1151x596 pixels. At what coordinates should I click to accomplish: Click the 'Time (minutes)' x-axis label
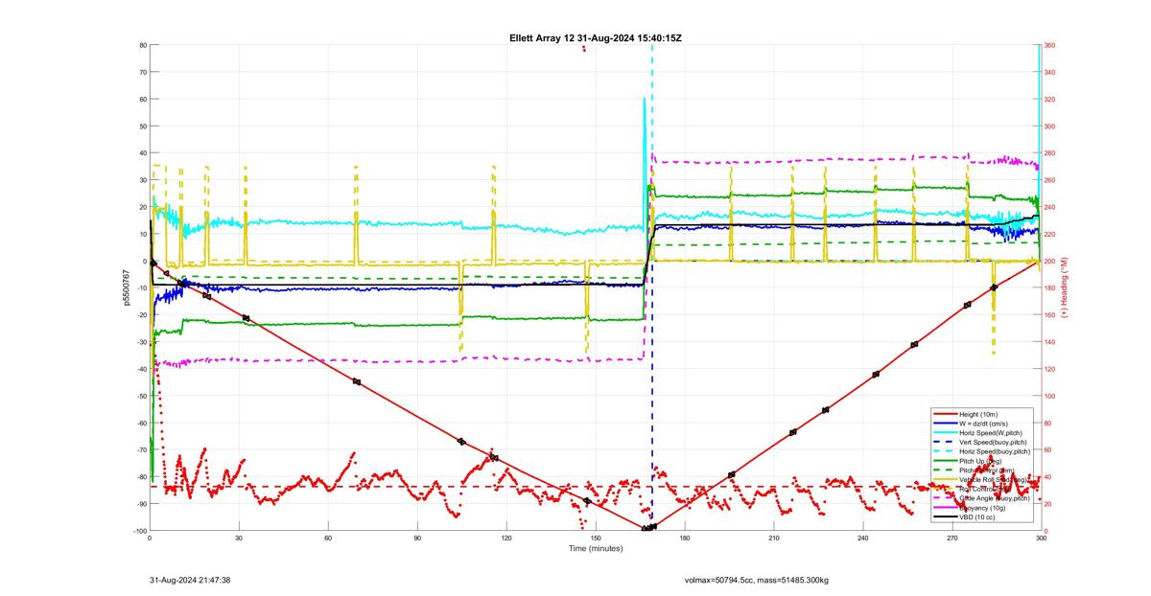point(595,548)
